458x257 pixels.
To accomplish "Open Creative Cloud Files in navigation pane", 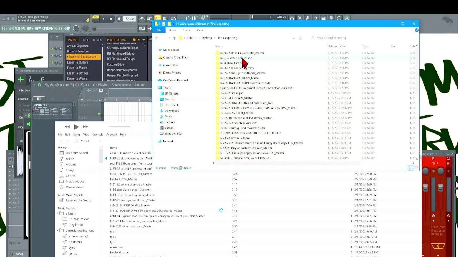I will (x=175, y=57).
